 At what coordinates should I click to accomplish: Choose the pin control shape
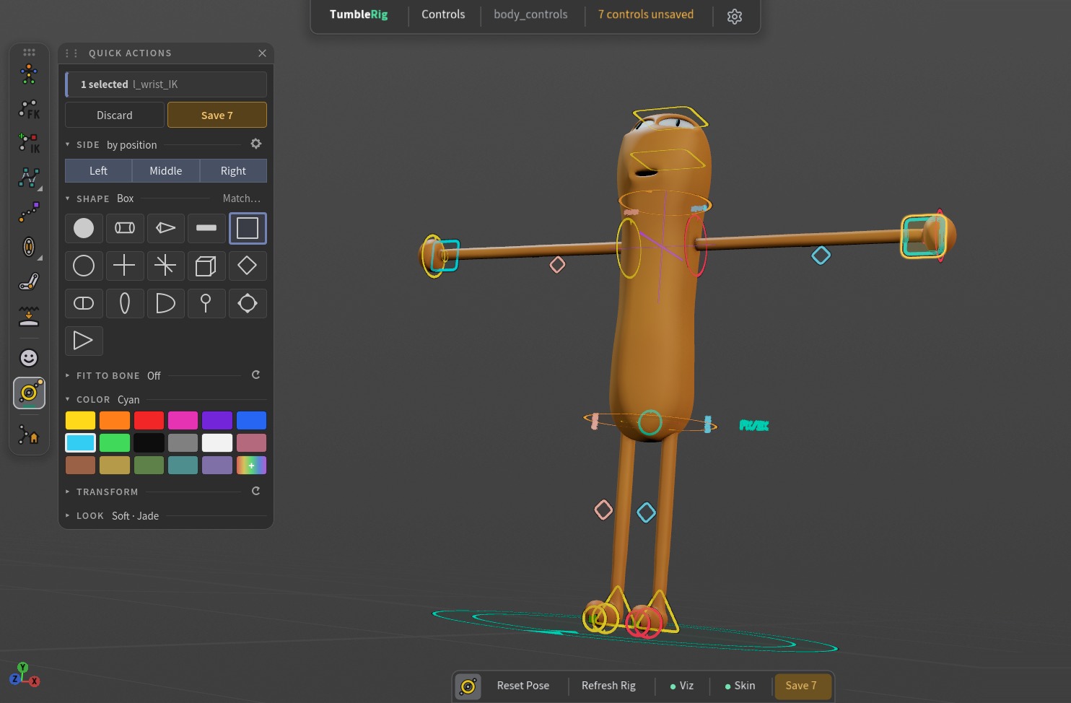206,303
